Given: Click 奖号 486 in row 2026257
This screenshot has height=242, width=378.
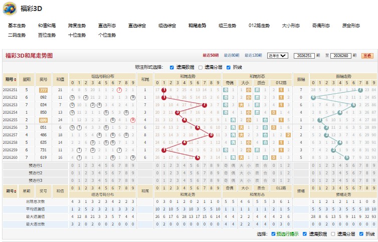Looking at the screenshot, I should pyautogui.click(x=43, y=135).
